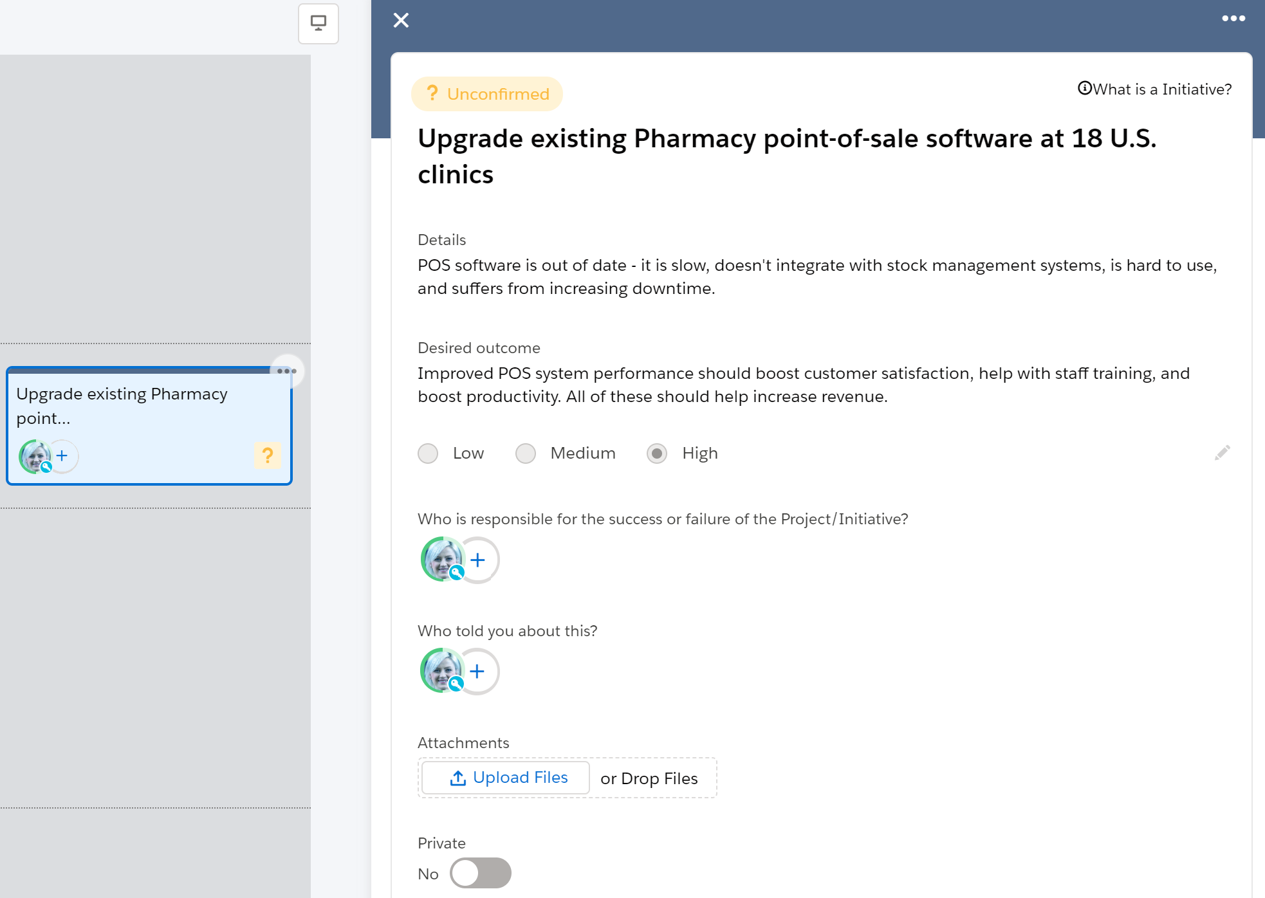Open the avatar under 'Who told you about this?'
1265x898 pixels.
[442, 670]
